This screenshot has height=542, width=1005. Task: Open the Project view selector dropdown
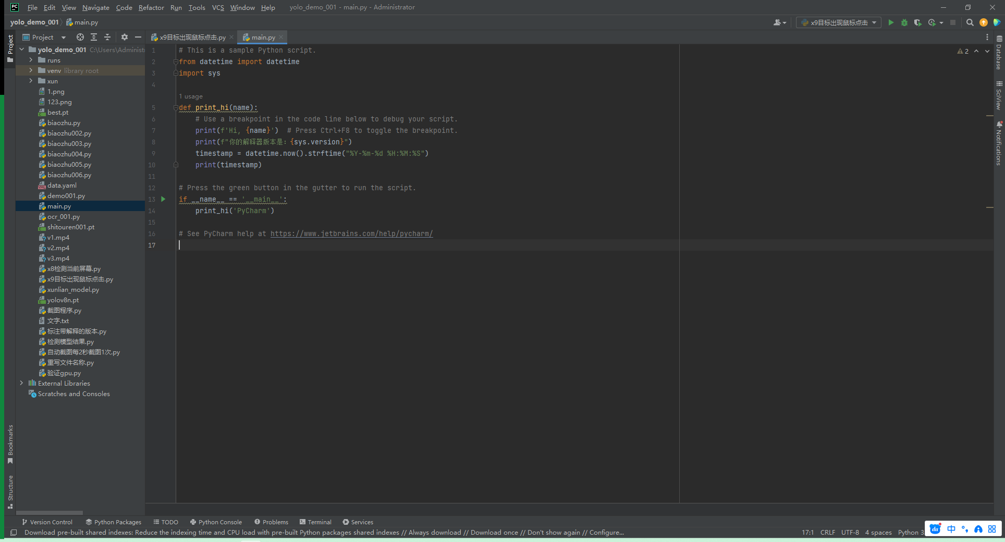pyautogui.click(x=44, y=37)
